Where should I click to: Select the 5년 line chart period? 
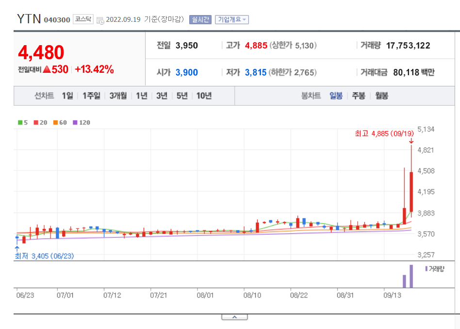tap(182, 96)
